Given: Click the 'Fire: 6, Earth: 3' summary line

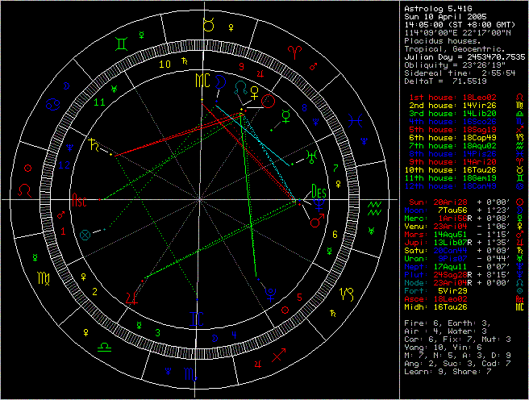Looking at the screenshot, I should point(441,323).
